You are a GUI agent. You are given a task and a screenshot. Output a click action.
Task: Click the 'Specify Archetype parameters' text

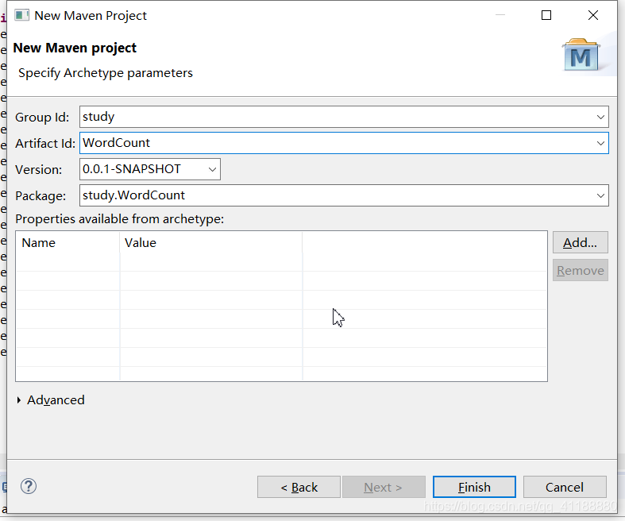click(106, 73)
